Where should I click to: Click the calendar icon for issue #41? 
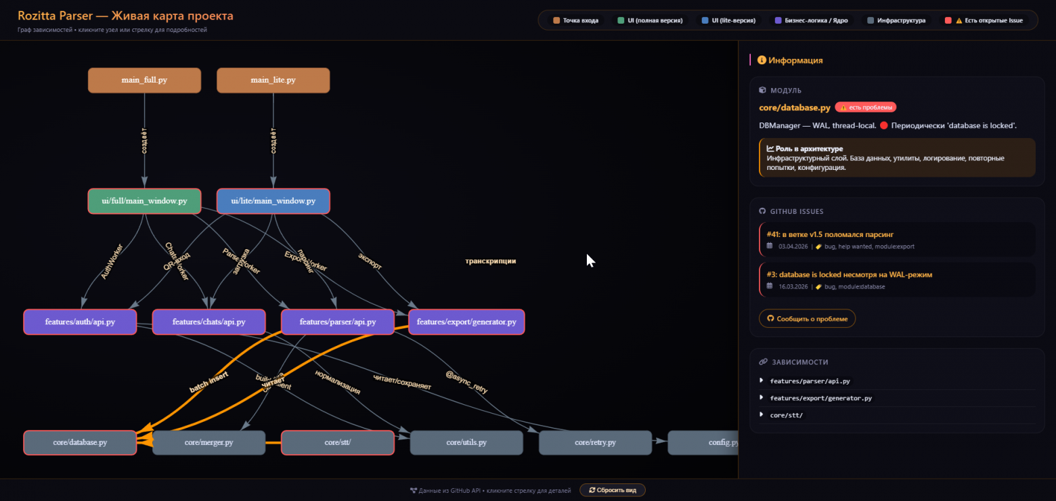point(769,246)
